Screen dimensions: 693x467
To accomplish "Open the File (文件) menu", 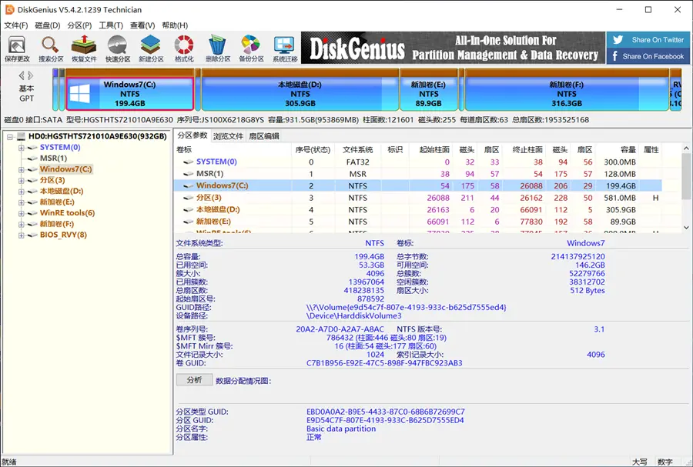I will point(16,25).
